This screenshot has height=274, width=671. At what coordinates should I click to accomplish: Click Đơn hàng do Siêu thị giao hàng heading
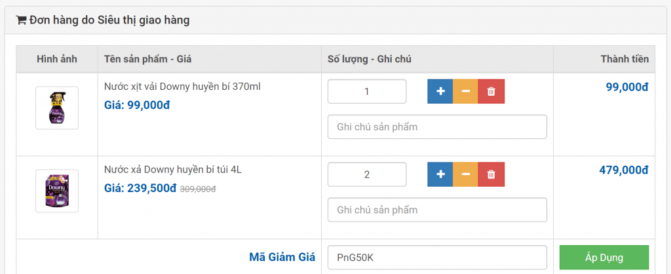[109, 20]
